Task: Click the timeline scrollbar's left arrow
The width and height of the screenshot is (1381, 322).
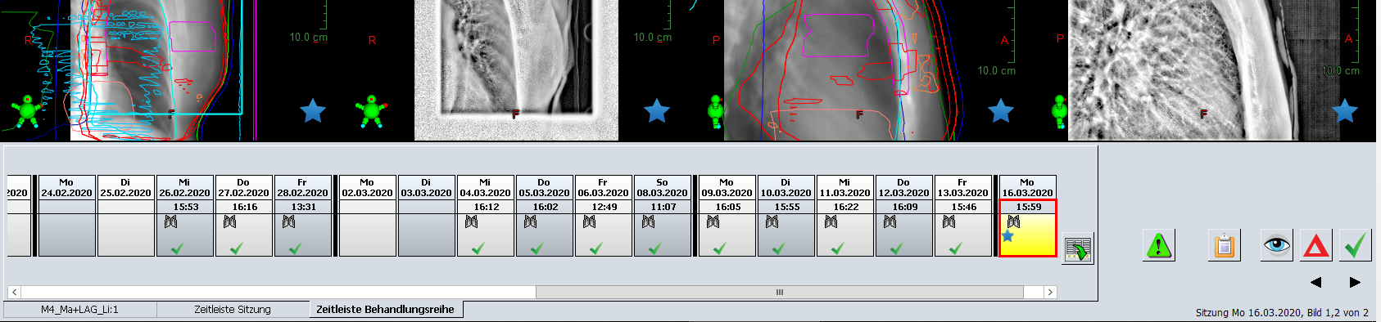Action: click(14, 292)
